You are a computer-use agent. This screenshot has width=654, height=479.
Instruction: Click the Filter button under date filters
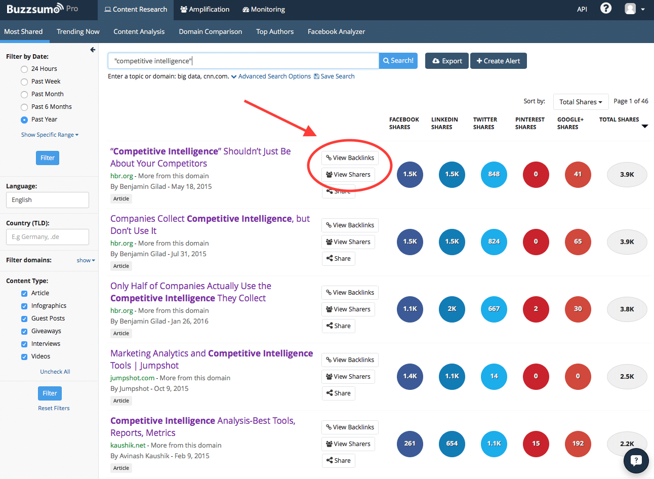coord(48,158)
